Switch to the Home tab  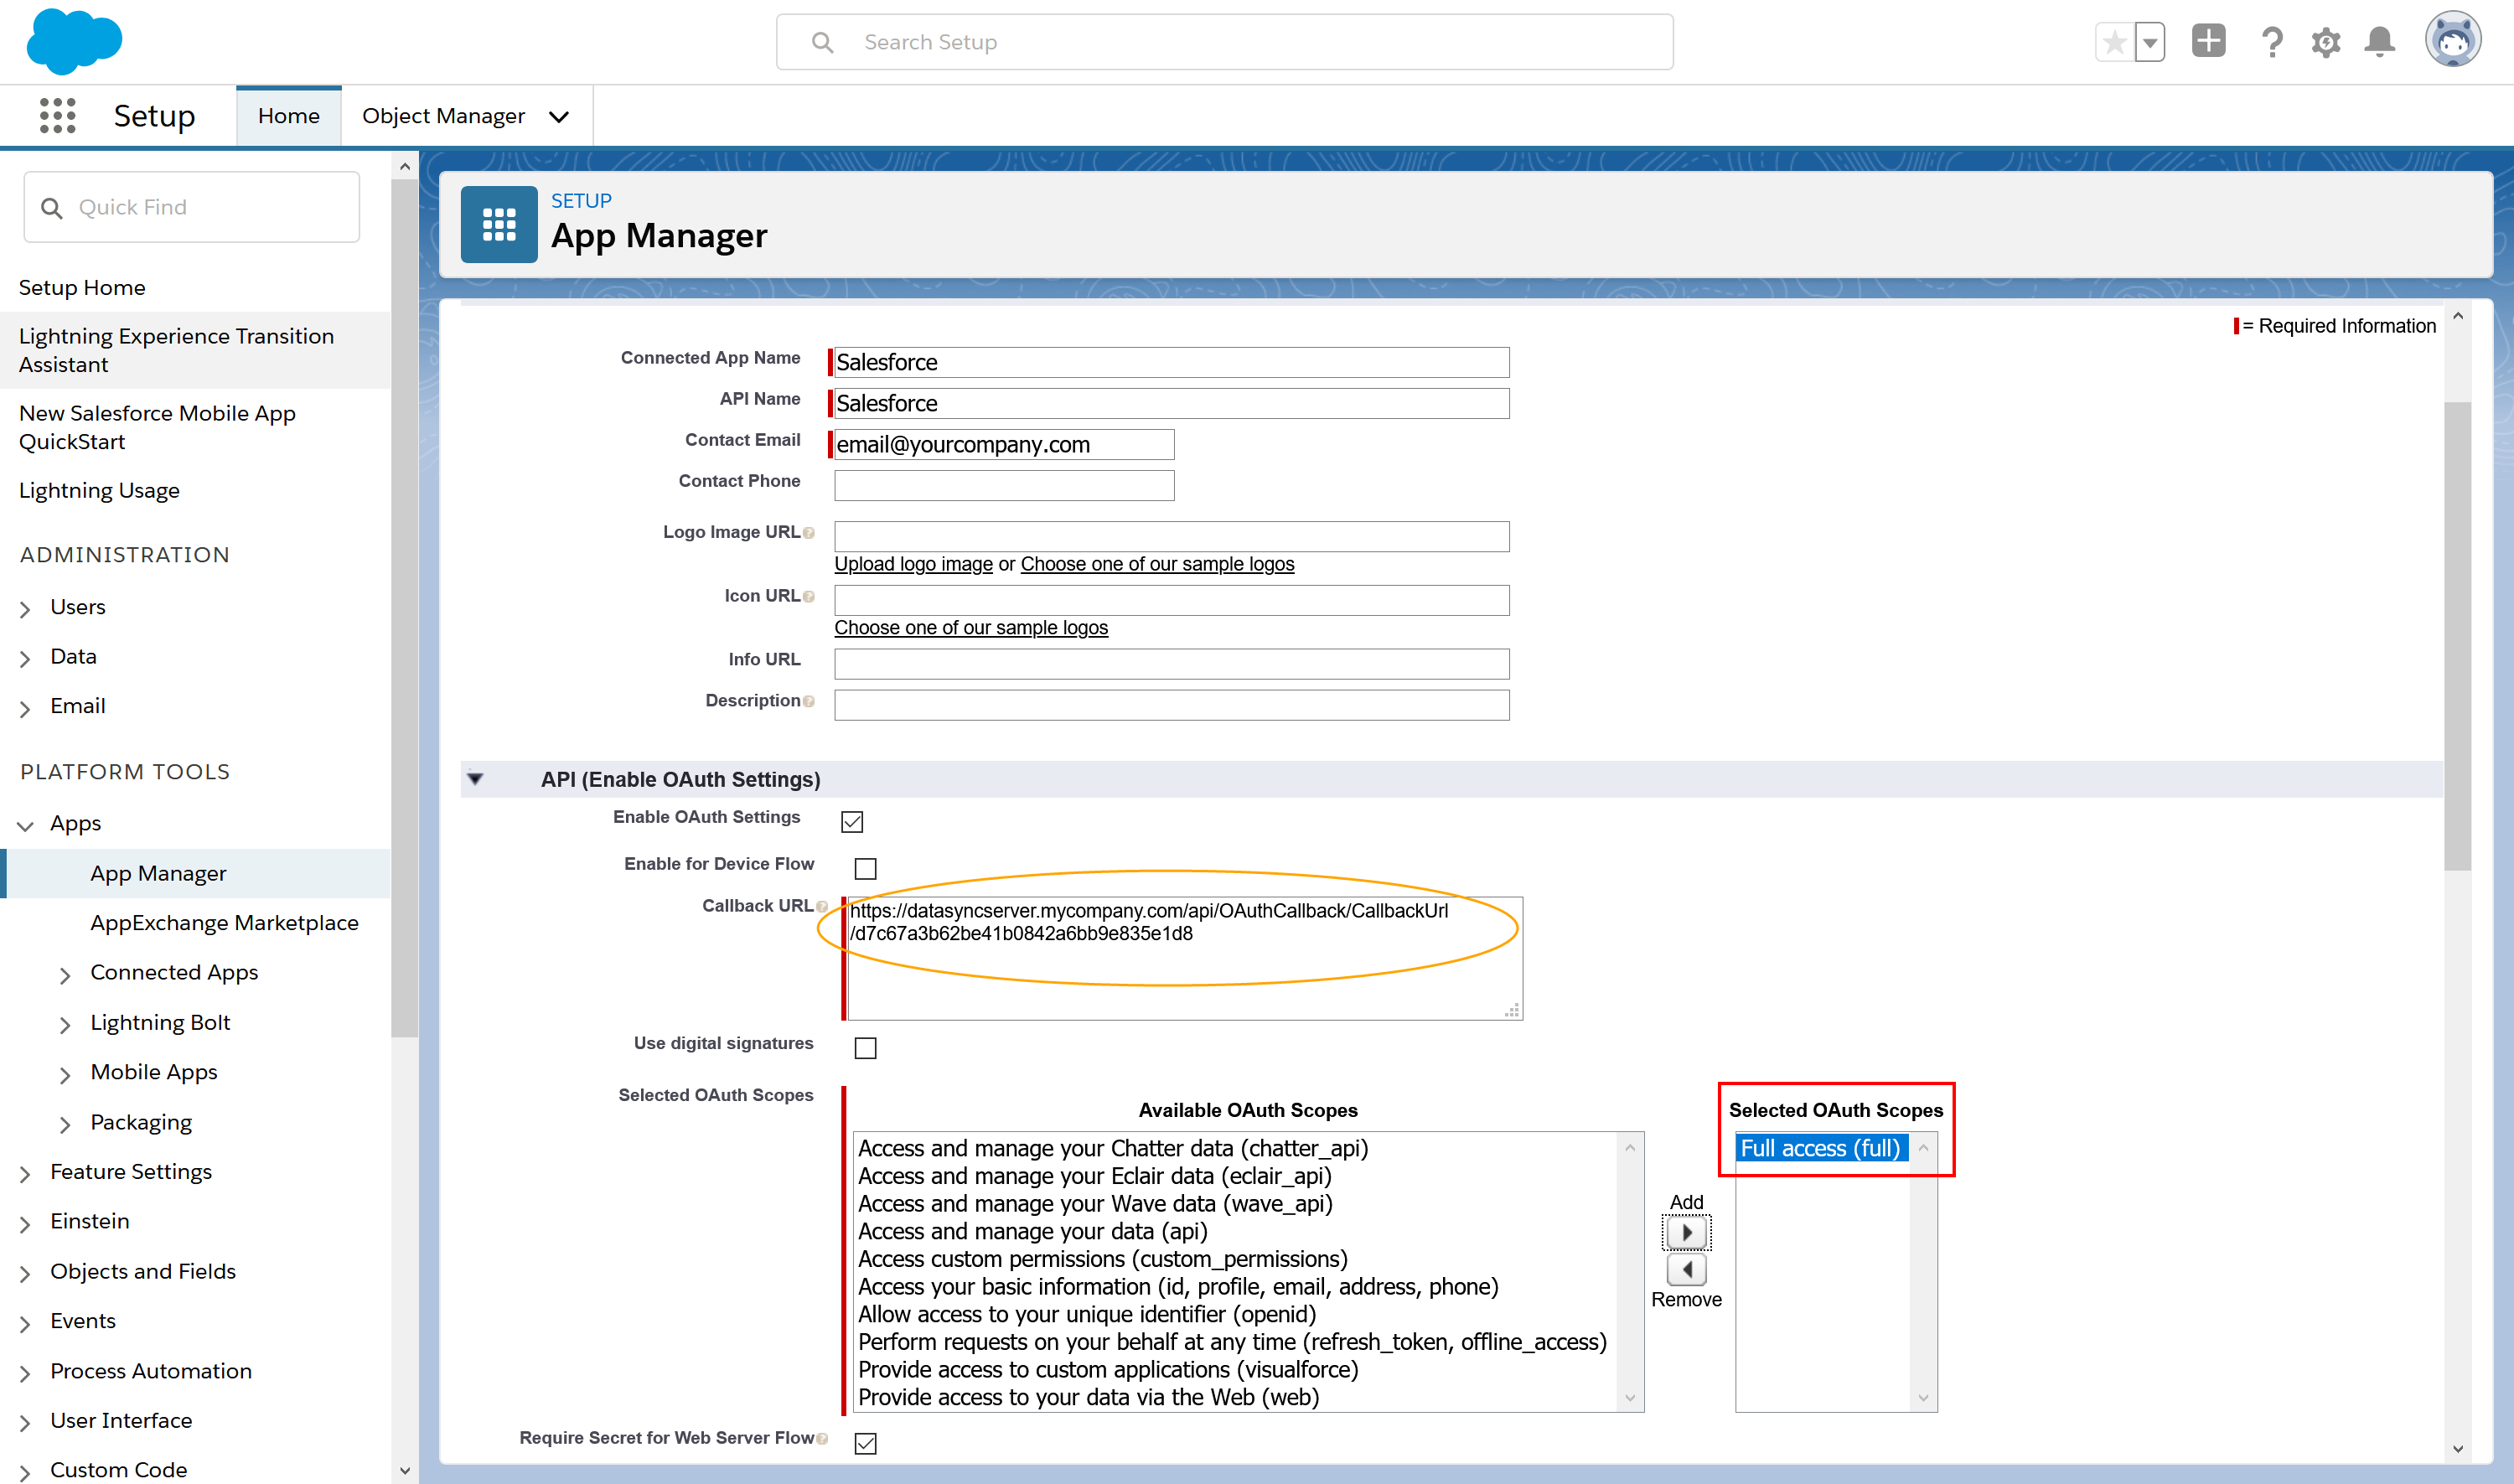288,116
